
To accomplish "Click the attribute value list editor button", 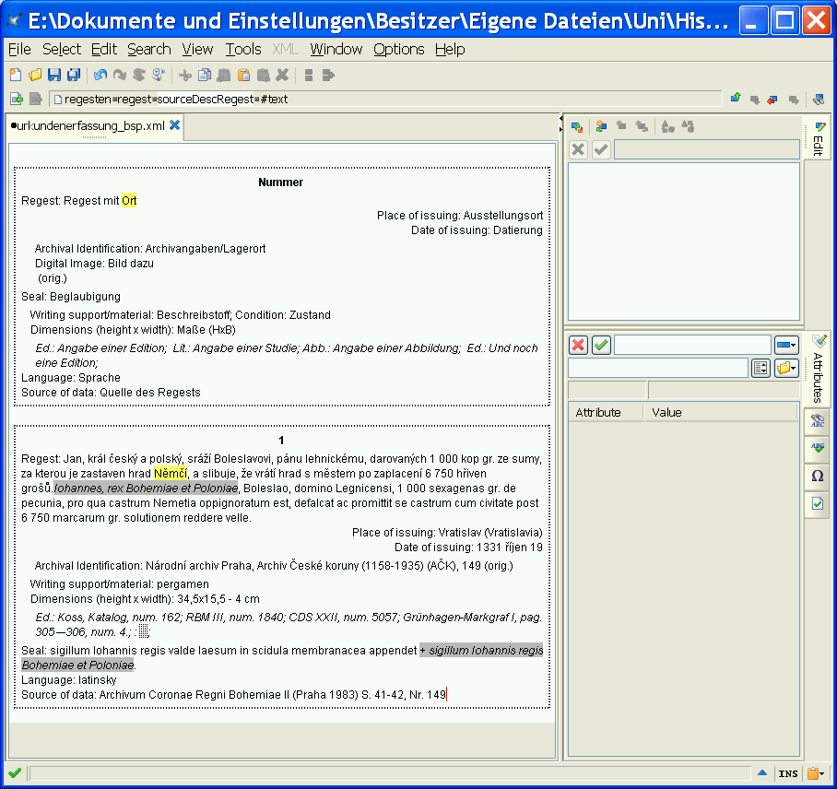I will (x=760, y=368).
